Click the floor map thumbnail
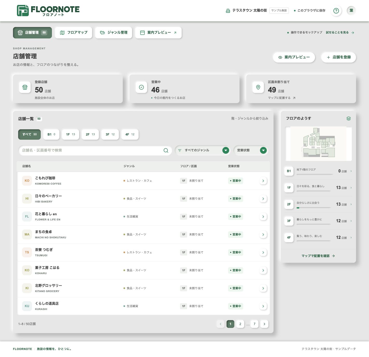Image resolution: width=369 pixels, height=357 pixels. tap(318, 144)
